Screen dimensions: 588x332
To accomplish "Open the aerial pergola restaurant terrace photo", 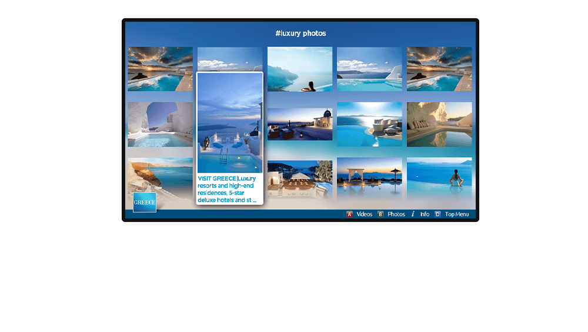I will pos(300,180).
